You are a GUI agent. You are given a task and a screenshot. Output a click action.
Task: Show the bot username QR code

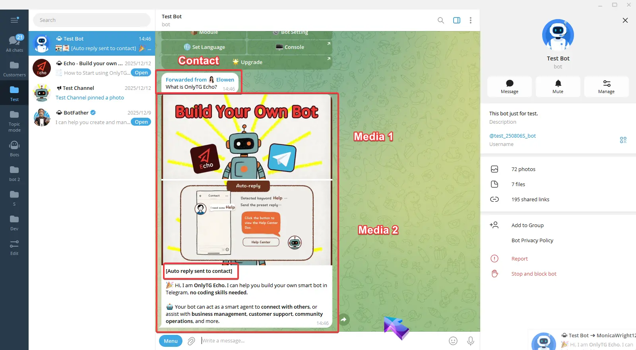pyautogui.click(x=623, y=140)
